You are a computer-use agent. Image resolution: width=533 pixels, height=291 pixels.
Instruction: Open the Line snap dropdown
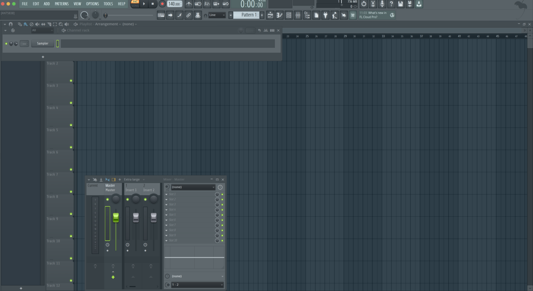click(217, 15)
